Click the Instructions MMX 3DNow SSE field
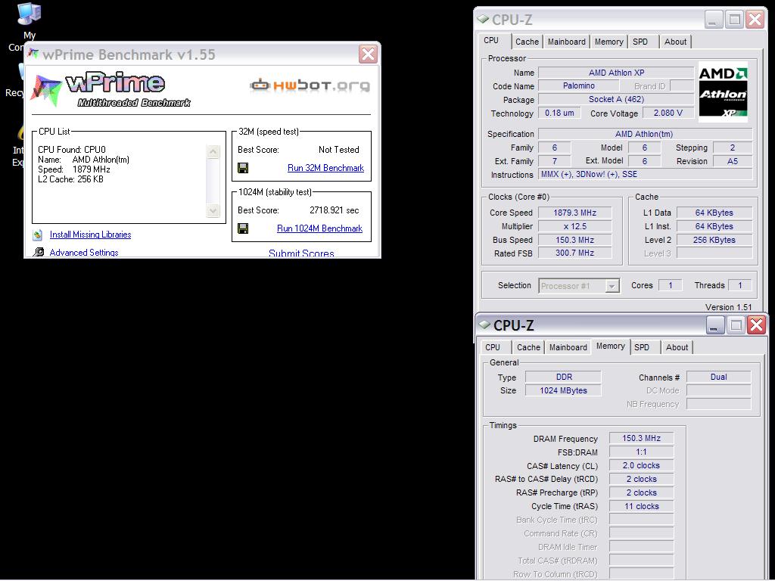The height and width of the screenshot is (581, 775). (645, 175)
